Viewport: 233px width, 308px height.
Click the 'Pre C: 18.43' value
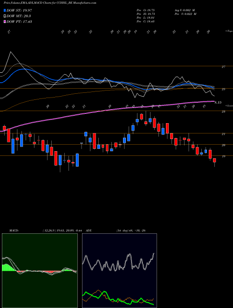[145, 21]
